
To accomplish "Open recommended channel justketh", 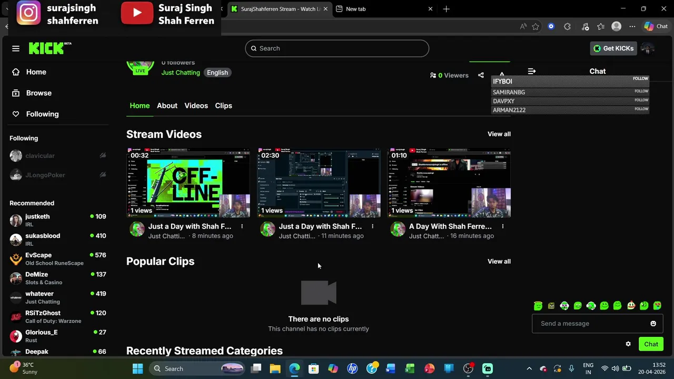I will 58,220.
